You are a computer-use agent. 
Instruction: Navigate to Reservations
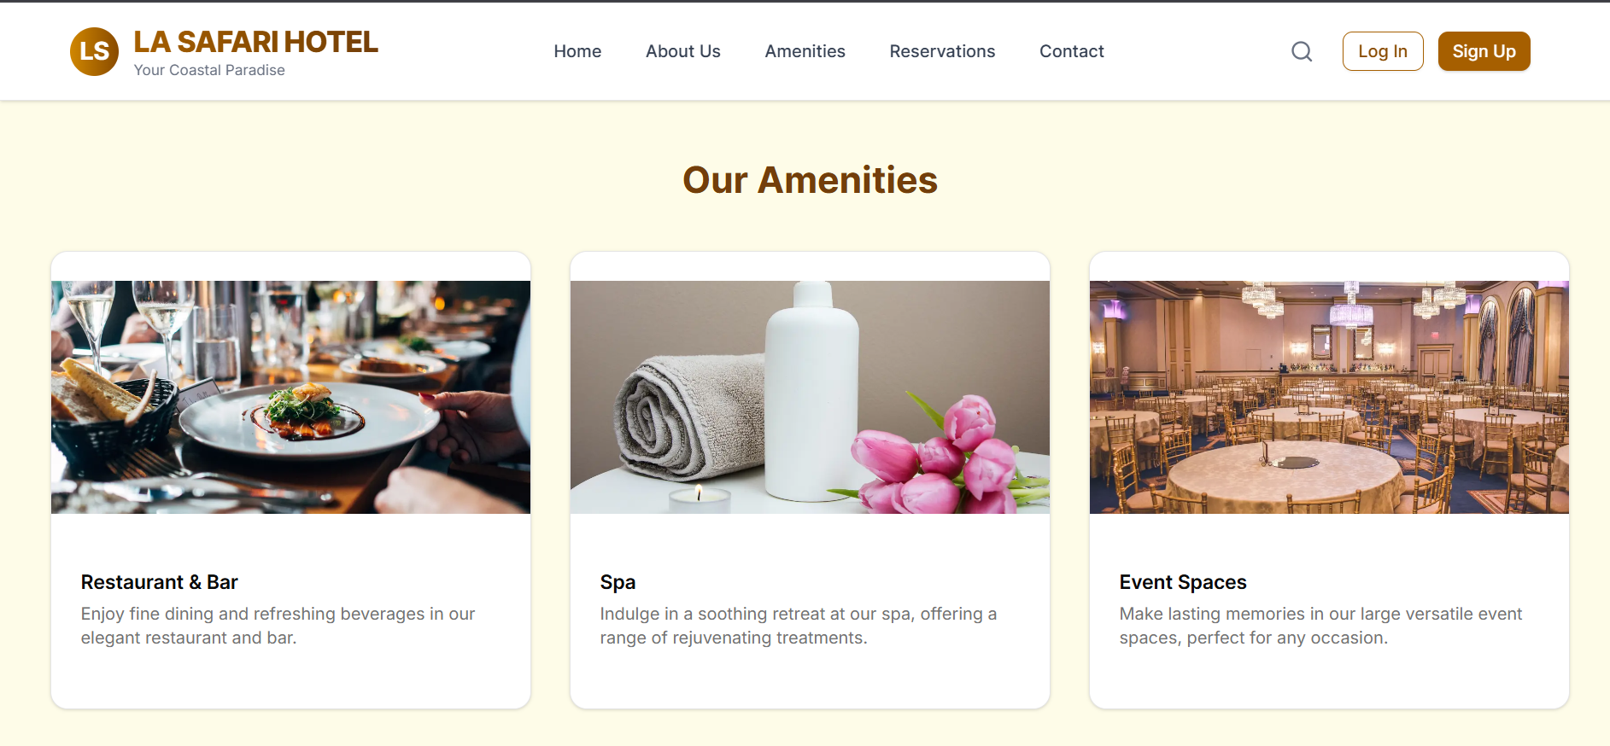[x=942, y=51]
